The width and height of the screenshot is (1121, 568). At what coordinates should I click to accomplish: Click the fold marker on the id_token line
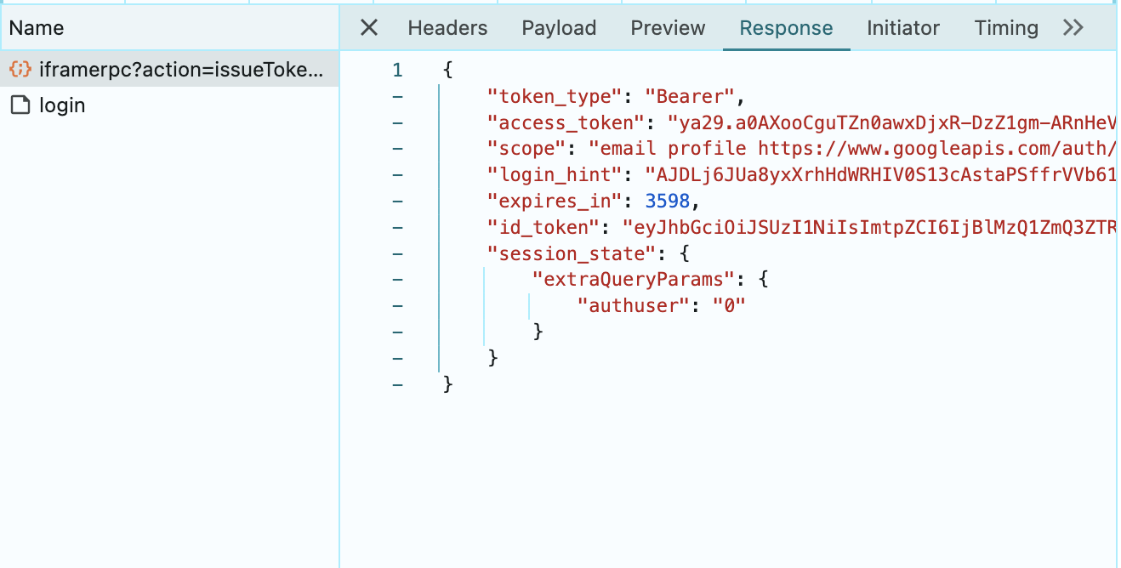coord(397,227)
